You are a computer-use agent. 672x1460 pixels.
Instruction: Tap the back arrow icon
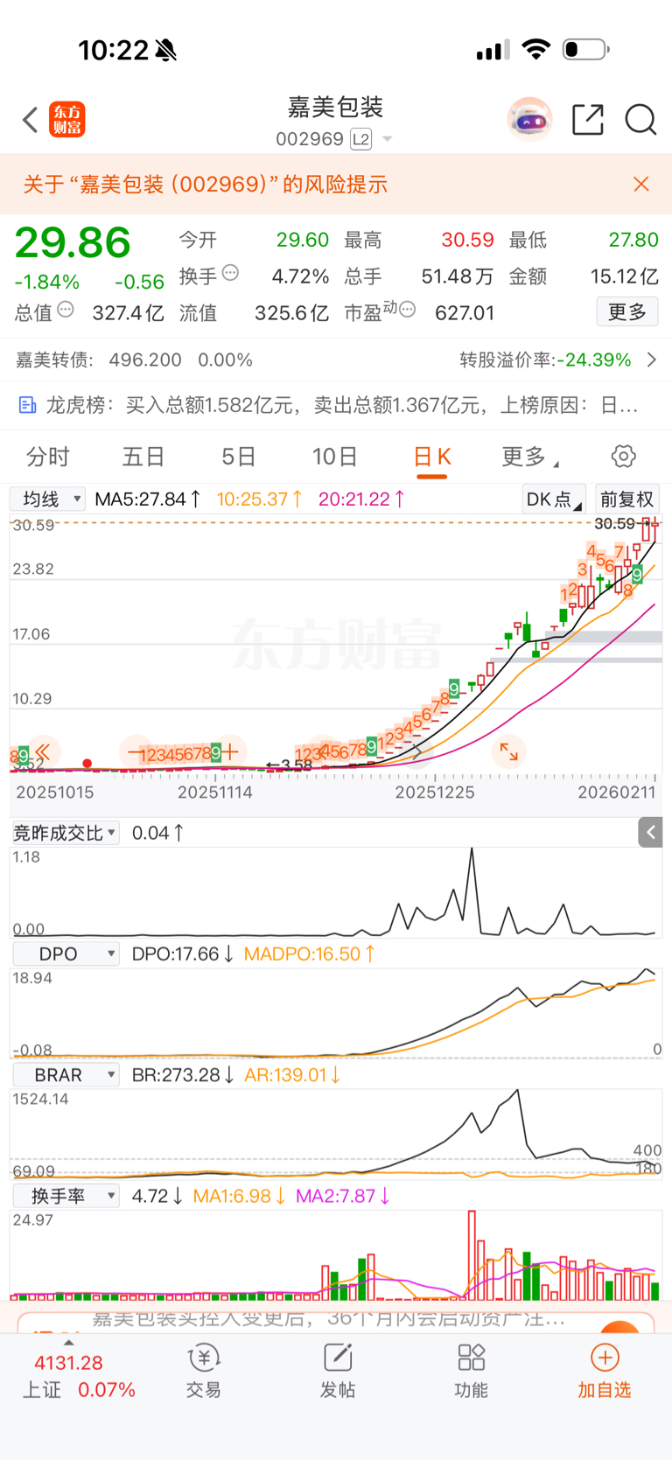31,120
